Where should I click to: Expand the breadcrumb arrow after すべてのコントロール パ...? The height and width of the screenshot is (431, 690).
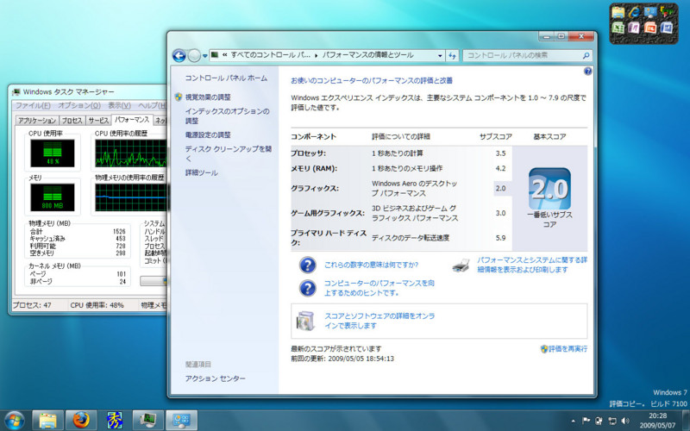click(x=317, y=55)
